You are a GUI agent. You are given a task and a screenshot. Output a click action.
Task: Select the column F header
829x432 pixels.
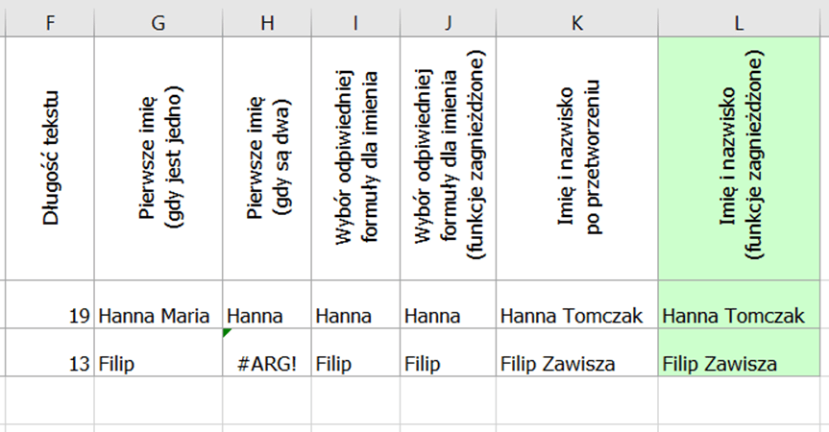click(50, 18)
